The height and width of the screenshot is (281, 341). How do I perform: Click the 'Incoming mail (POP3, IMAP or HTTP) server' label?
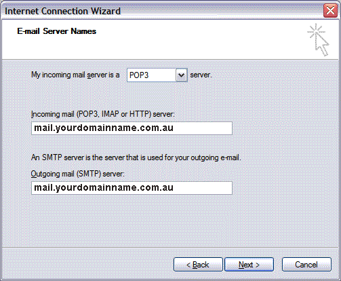[x=103, y=114]
